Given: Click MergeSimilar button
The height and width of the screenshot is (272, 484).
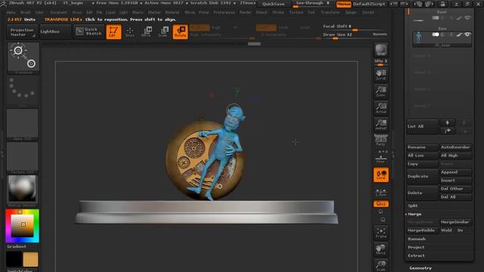Looking at the screenshot, I should [455, 222].
